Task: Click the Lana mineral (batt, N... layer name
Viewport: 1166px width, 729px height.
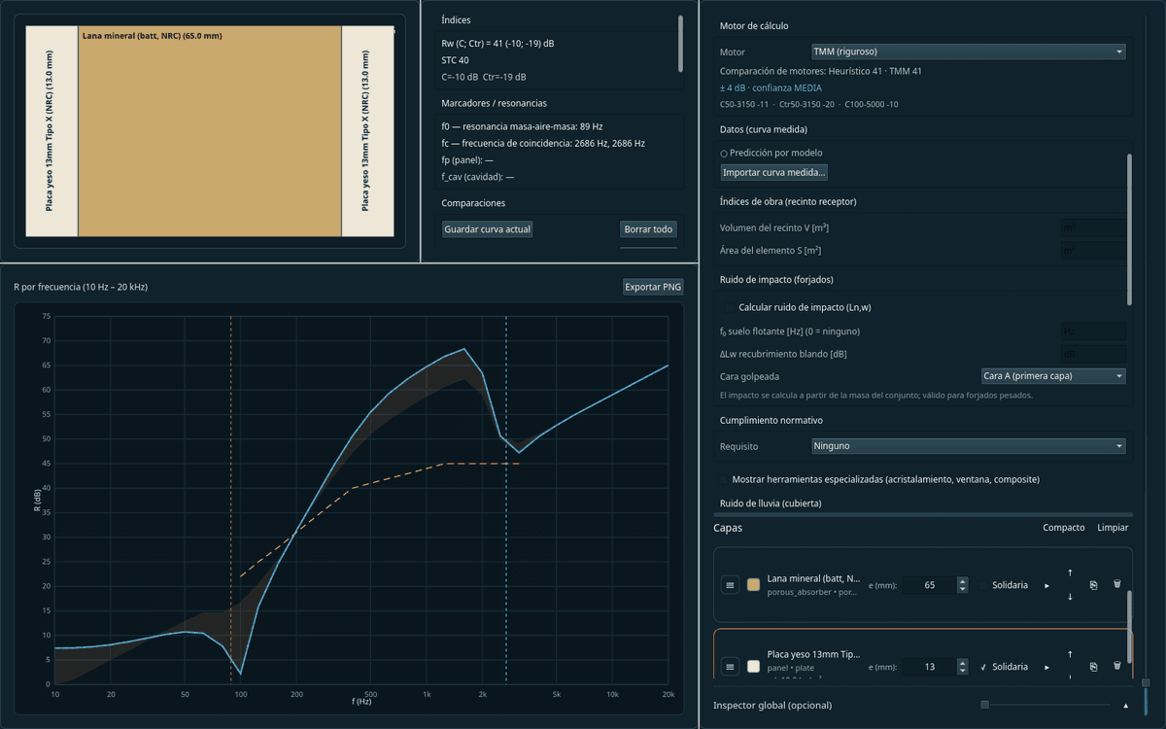Action: tap(813, 578)
